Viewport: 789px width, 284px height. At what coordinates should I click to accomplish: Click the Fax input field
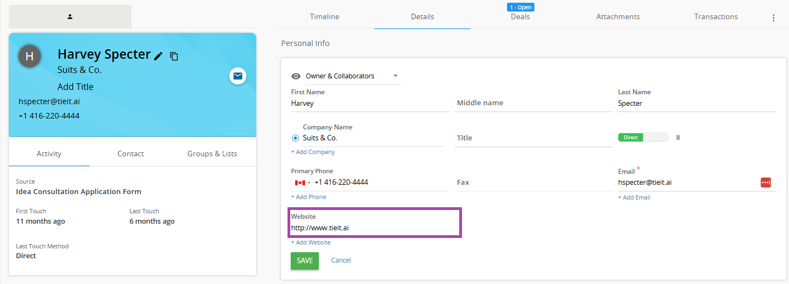534,183
